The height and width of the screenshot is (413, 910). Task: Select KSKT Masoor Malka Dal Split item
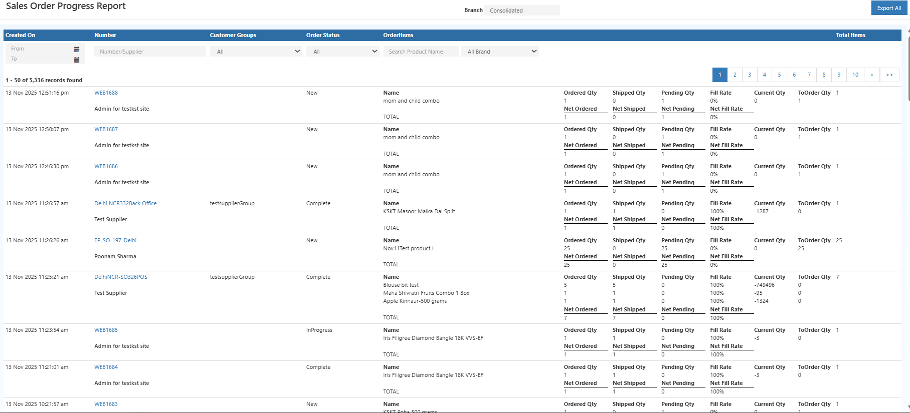(419, 211)
